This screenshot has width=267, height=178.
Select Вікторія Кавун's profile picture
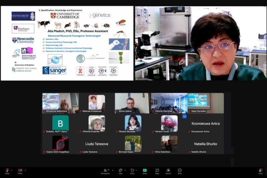point(133,144)
